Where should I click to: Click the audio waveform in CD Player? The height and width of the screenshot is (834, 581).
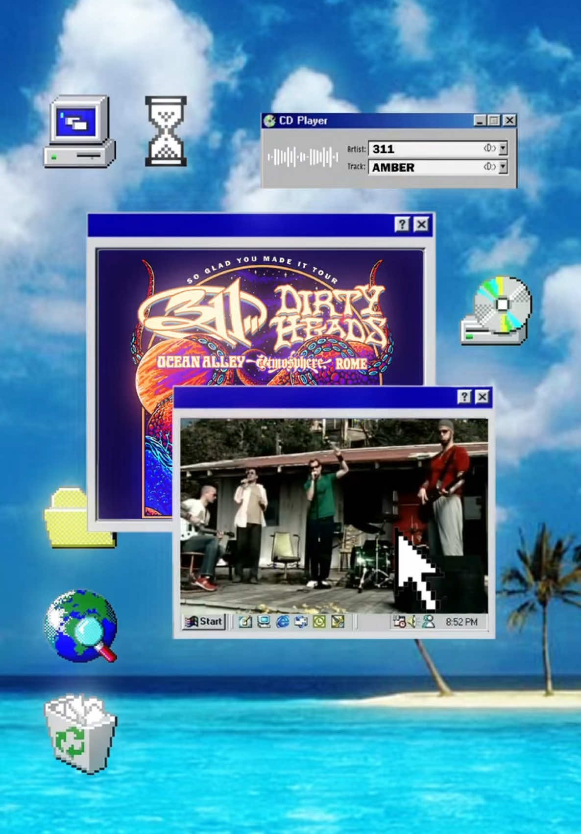pos(303,157)
